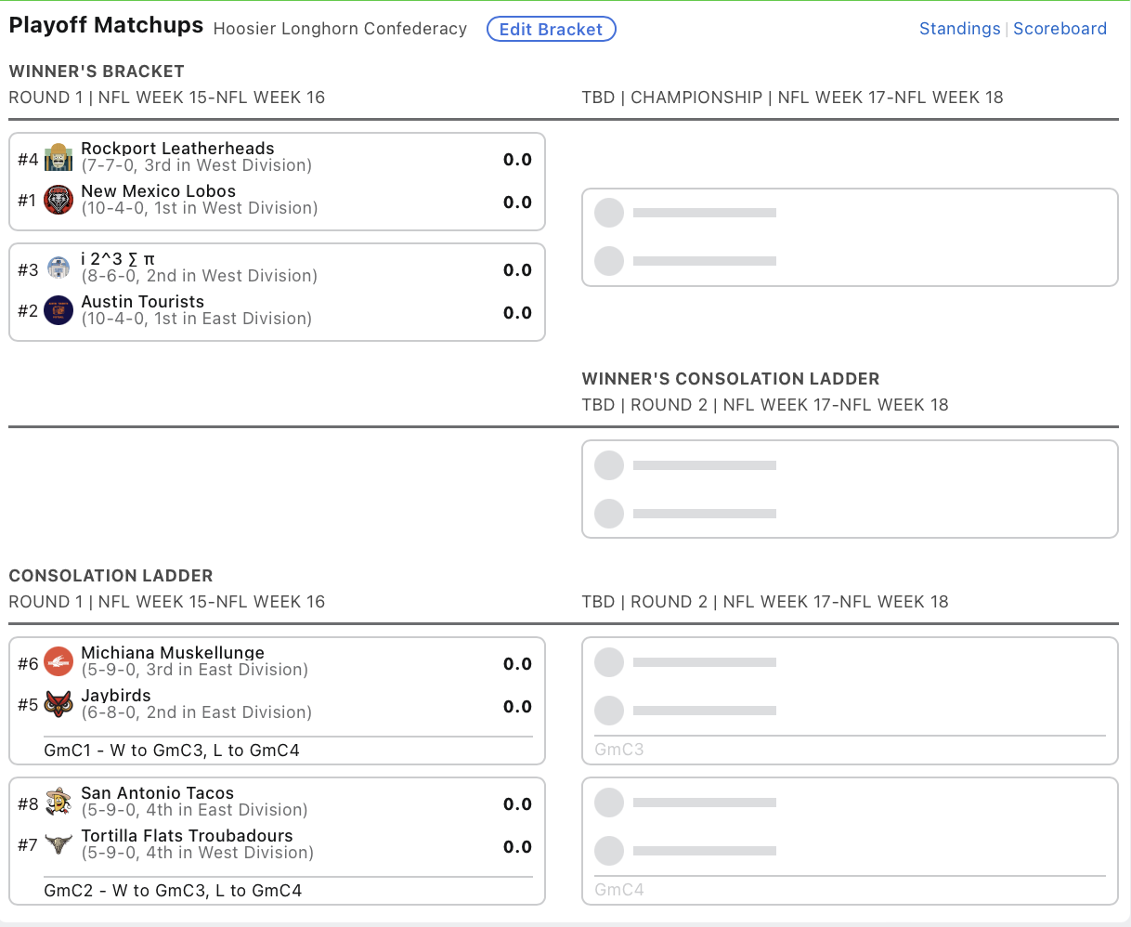
Task: Click the Tortilla Flats Troubadours bull logo
Action: (58, 845)
